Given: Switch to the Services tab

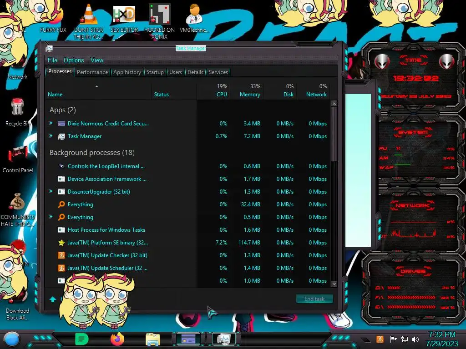Looking at the screenshot, I should pos(218,72).
